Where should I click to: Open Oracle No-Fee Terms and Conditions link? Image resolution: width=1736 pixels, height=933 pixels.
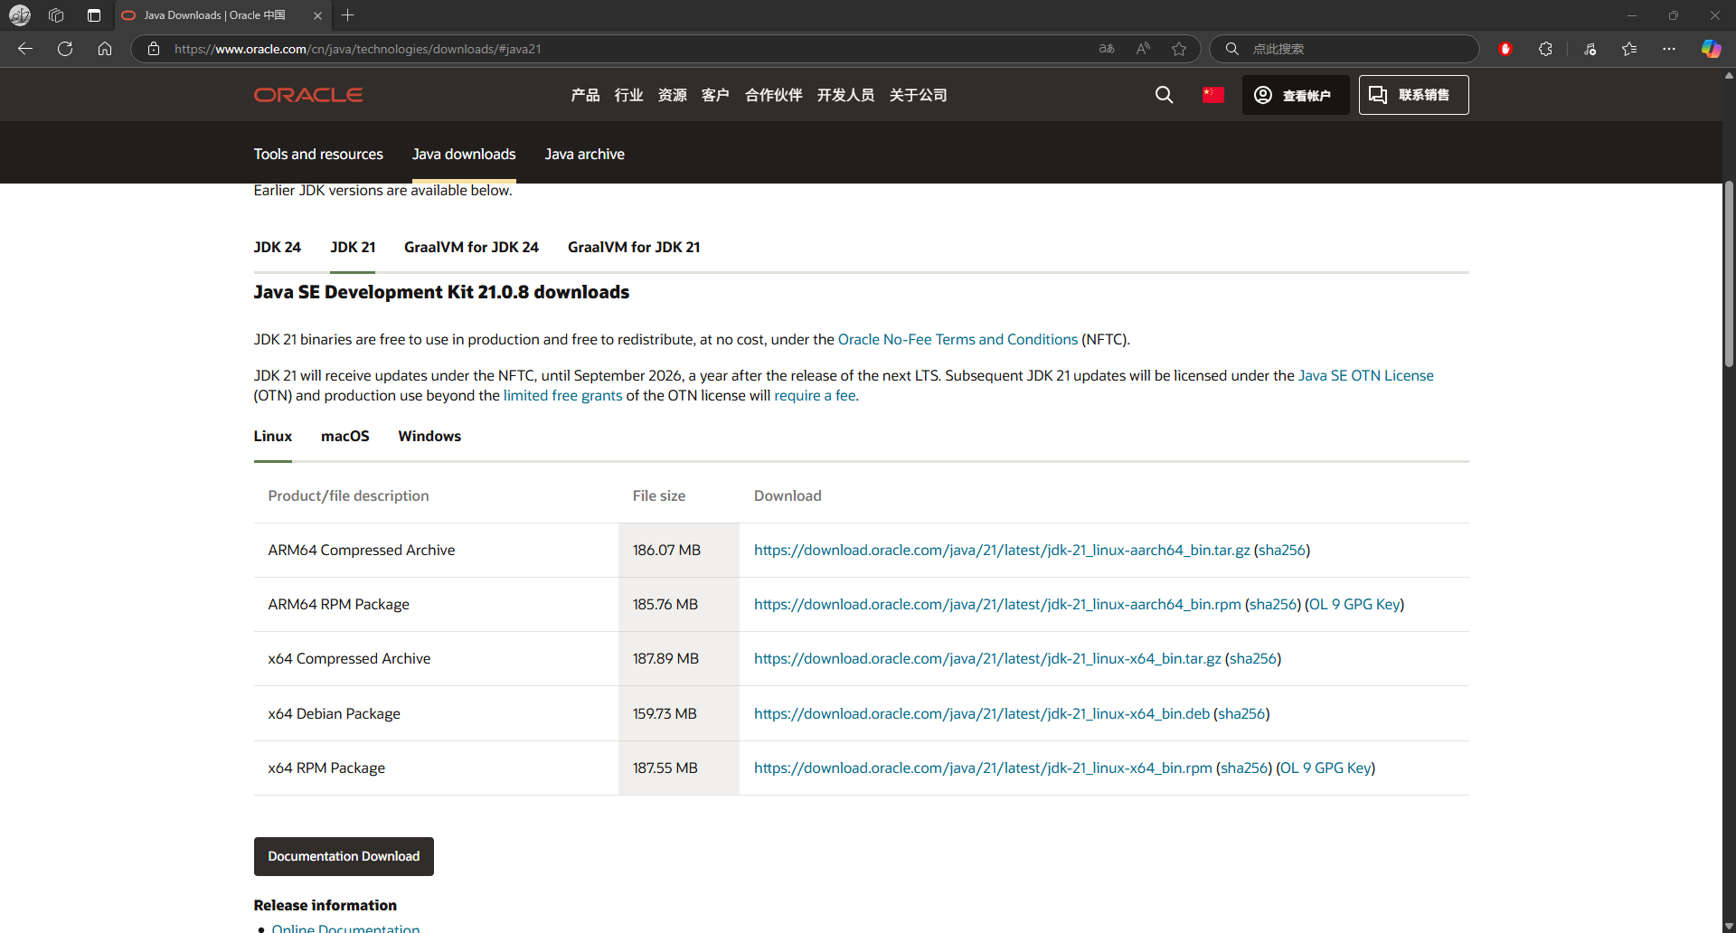coord(958,340)
